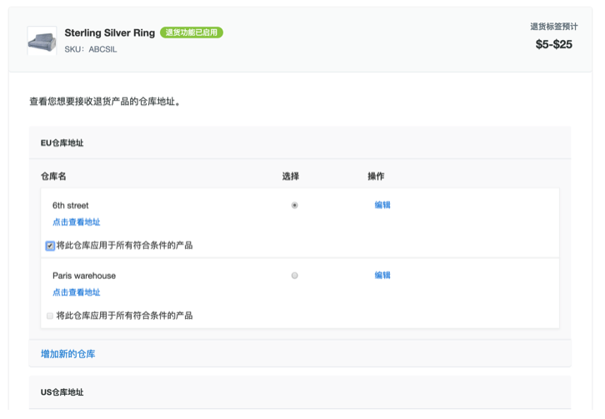Viewport: 605px width, 419px height.
Task: Check apply-to-all checkbox under Paris warehouse
Action: (50, 316)
